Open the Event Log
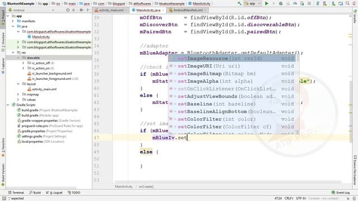 click(x=341, y=193)
